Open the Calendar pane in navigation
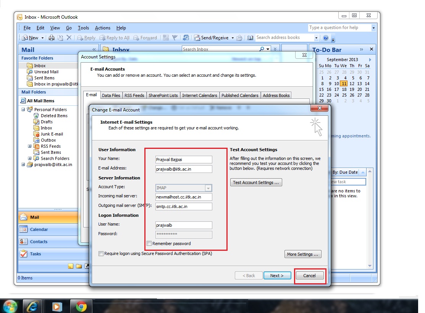 pyautogui.click(x=48, y=229)
